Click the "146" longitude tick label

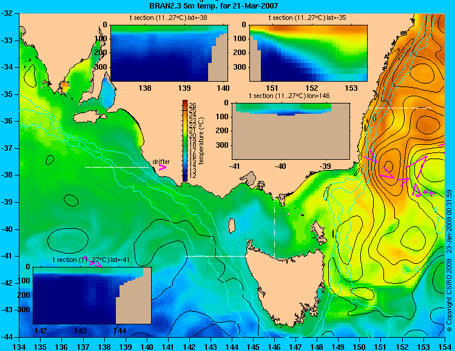[x=274, y=347]
